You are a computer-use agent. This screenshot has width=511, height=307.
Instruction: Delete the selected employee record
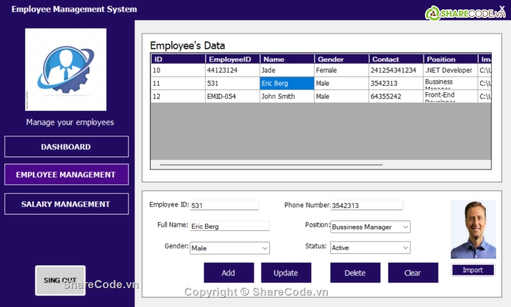coord(355,273)
